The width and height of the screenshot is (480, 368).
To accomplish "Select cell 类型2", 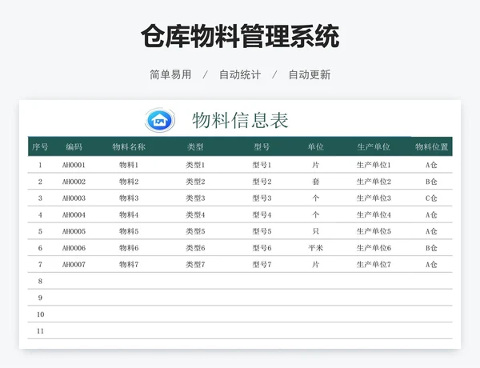I will 195,182.
